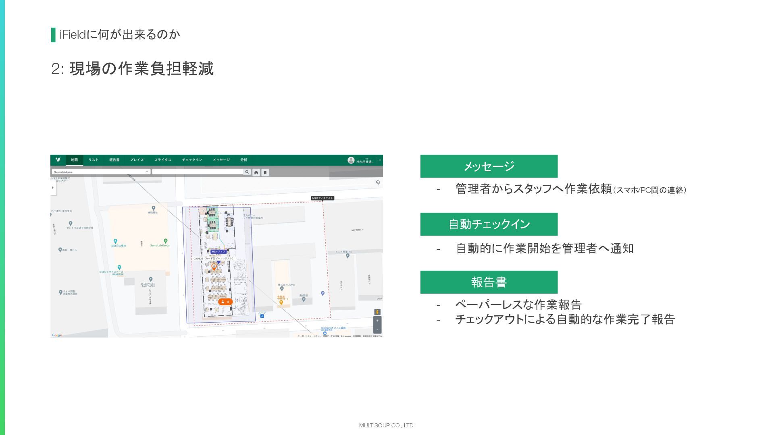Click the home button icon
Screen dimensions: 774x435
coord(256,172)
